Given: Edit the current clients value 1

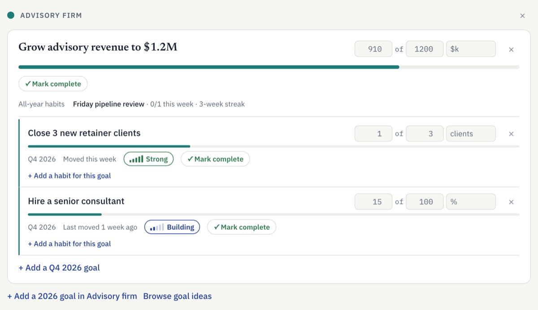Looking at the screenshot, I should click(373, 134).
